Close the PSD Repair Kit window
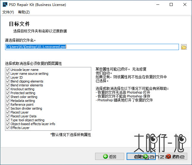Viewport: 192px width, 165px height. click(185, 5)
